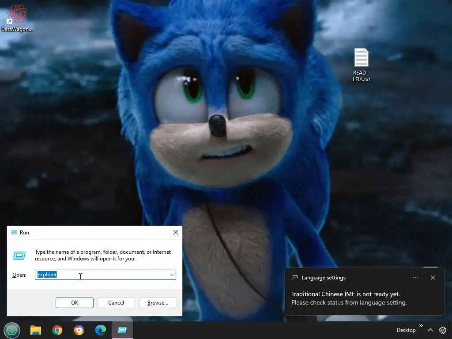Launch Microsoft Edge from the taskbar
Viewport: 452px width, 339px height.
coord(101,330)
